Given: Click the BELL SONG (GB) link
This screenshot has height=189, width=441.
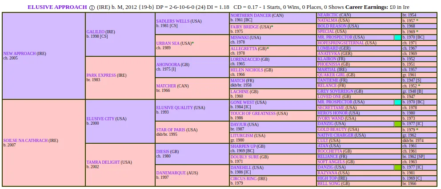Looking at the screenshot, I should 329,184.
